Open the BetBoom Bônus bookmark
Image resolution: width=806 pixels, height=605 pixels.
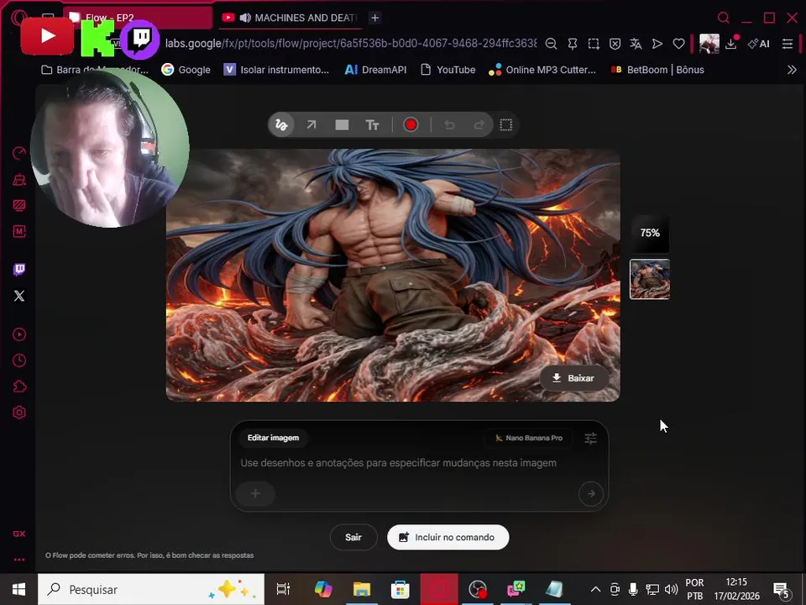[x=657, y=70]
